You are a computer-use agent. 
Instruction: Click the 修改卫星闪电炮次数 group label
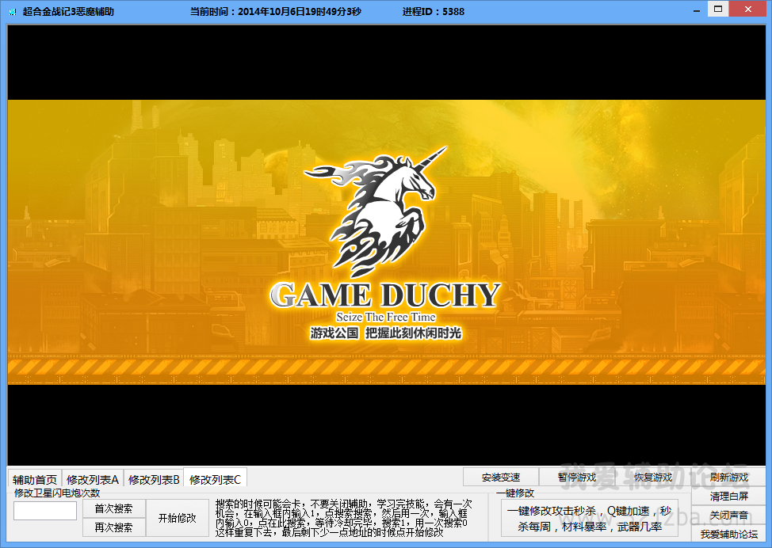[57, 493]
